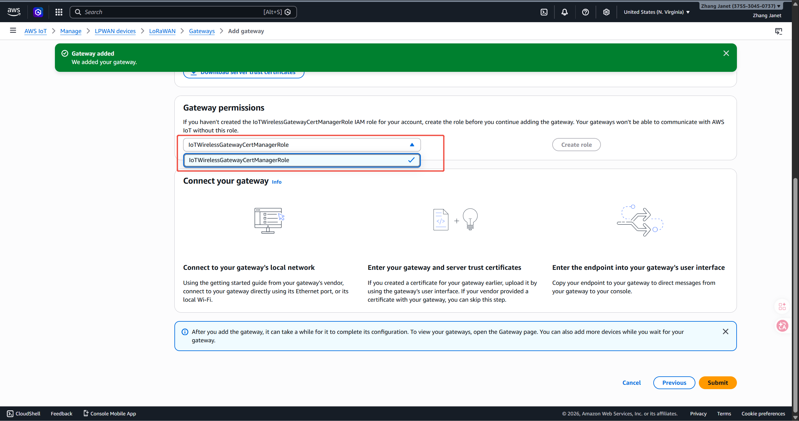The image size is (799, 421).
Task: Collapse the IAM role dropdown
Action: (x=412, y=145)
